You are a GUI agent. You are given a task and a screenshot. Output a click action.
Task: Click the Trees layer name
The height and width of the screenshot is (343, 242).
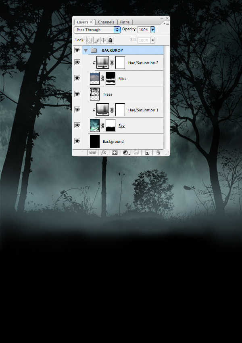(x=108, y=94)
